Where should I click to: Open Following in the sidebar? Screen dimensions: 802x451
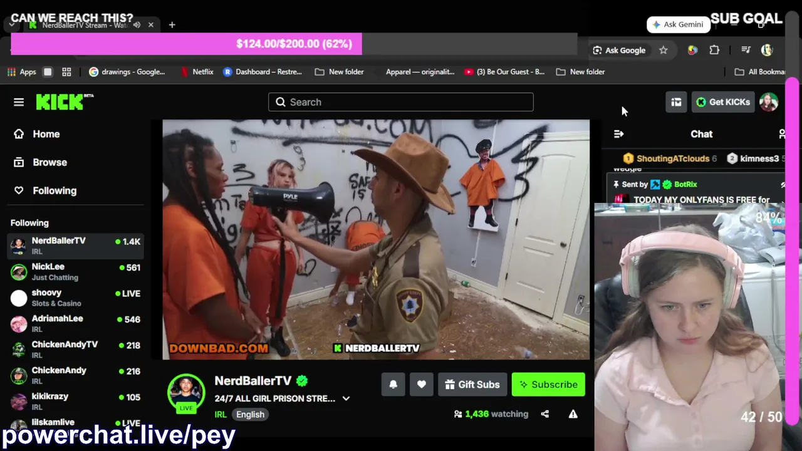[55, 190]
